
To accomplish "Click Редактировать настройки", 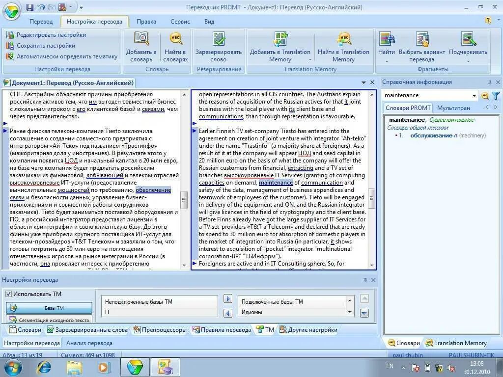I will coord(47,35).
